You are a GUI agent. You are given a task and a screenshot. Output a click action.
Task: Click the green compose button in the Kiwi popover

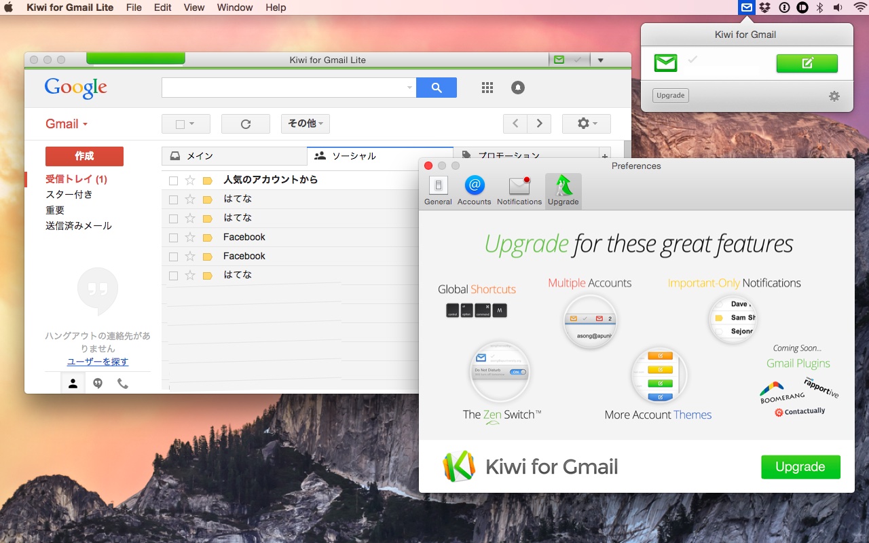click(807, 63)
